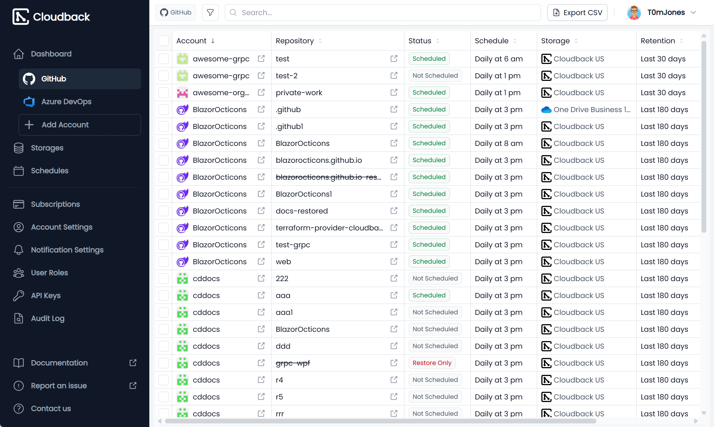
Task: Open docs-restored repository external link
Action: tap(394, 211)
